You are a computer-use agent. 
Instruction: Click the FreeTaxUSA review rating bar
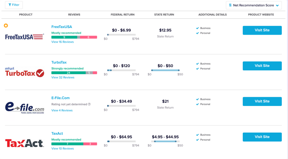point(74,37)
